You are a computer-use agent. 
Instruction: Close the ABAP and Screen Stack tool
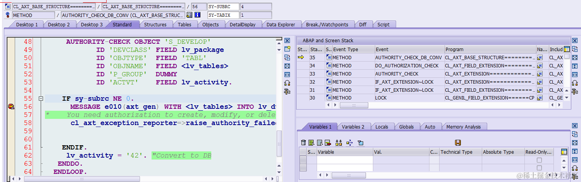pyautogui.click(x=575, y=41)
